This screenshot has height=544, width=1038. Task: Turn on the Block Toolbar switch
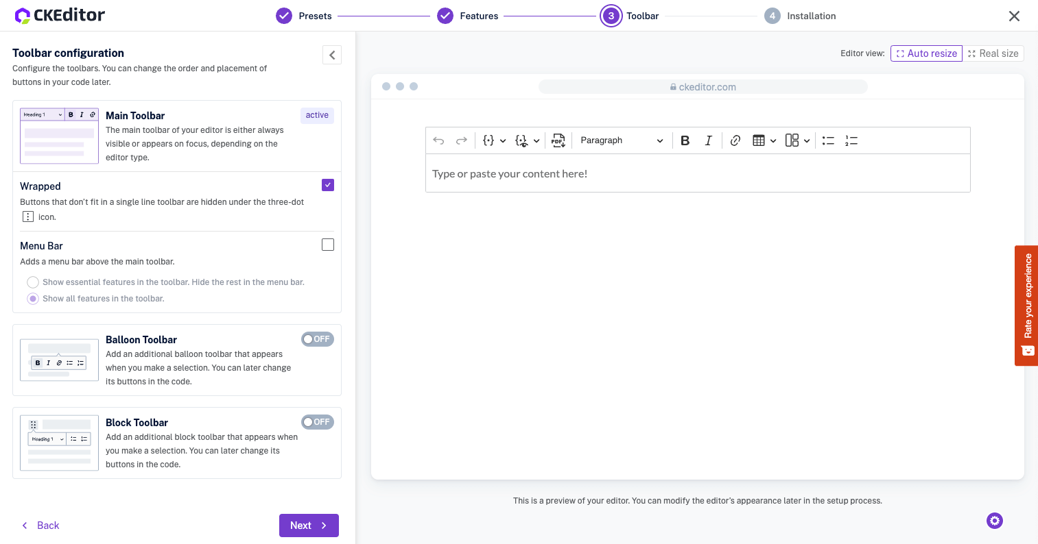317,422
